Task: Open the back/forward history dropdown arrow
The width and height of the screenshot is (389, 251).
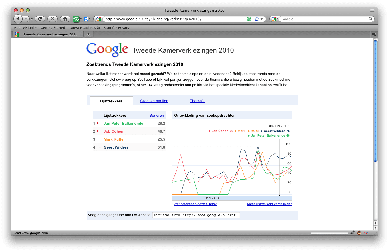Action: [x=31, y=19]
